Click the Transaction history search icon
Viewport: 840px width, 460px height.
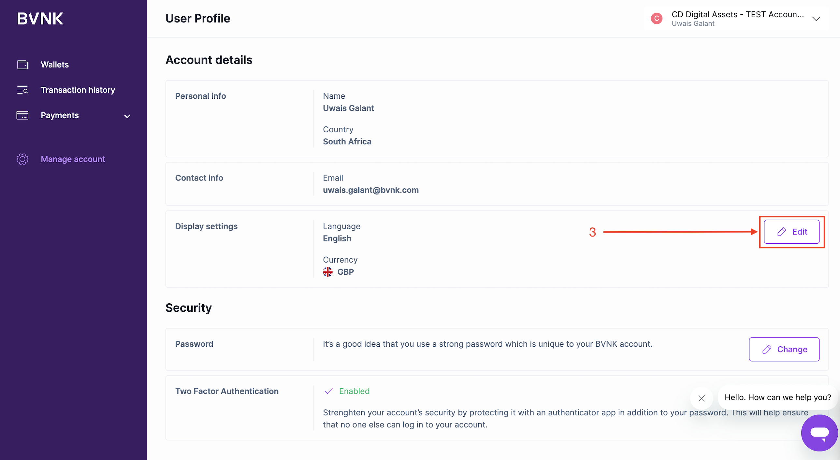tap(22, 90)
